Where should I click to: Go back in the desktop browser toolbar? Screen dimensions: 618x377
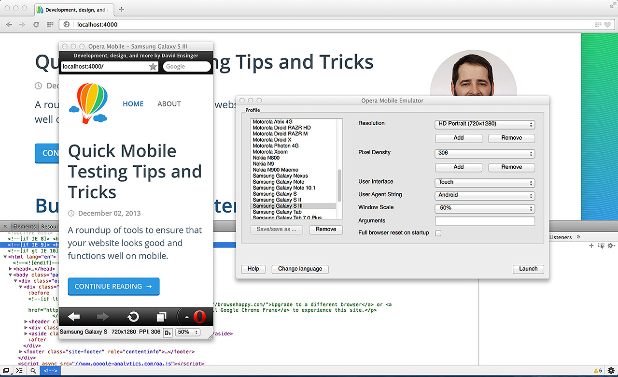(9, 25)
